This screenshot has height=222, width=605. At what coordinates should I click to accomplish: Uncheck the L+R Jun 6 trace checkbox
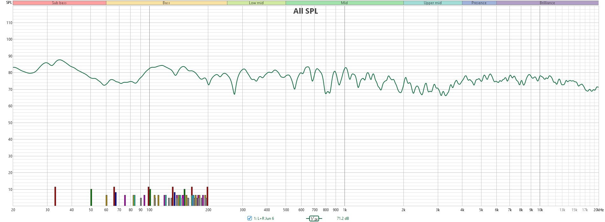coord(250,219)
